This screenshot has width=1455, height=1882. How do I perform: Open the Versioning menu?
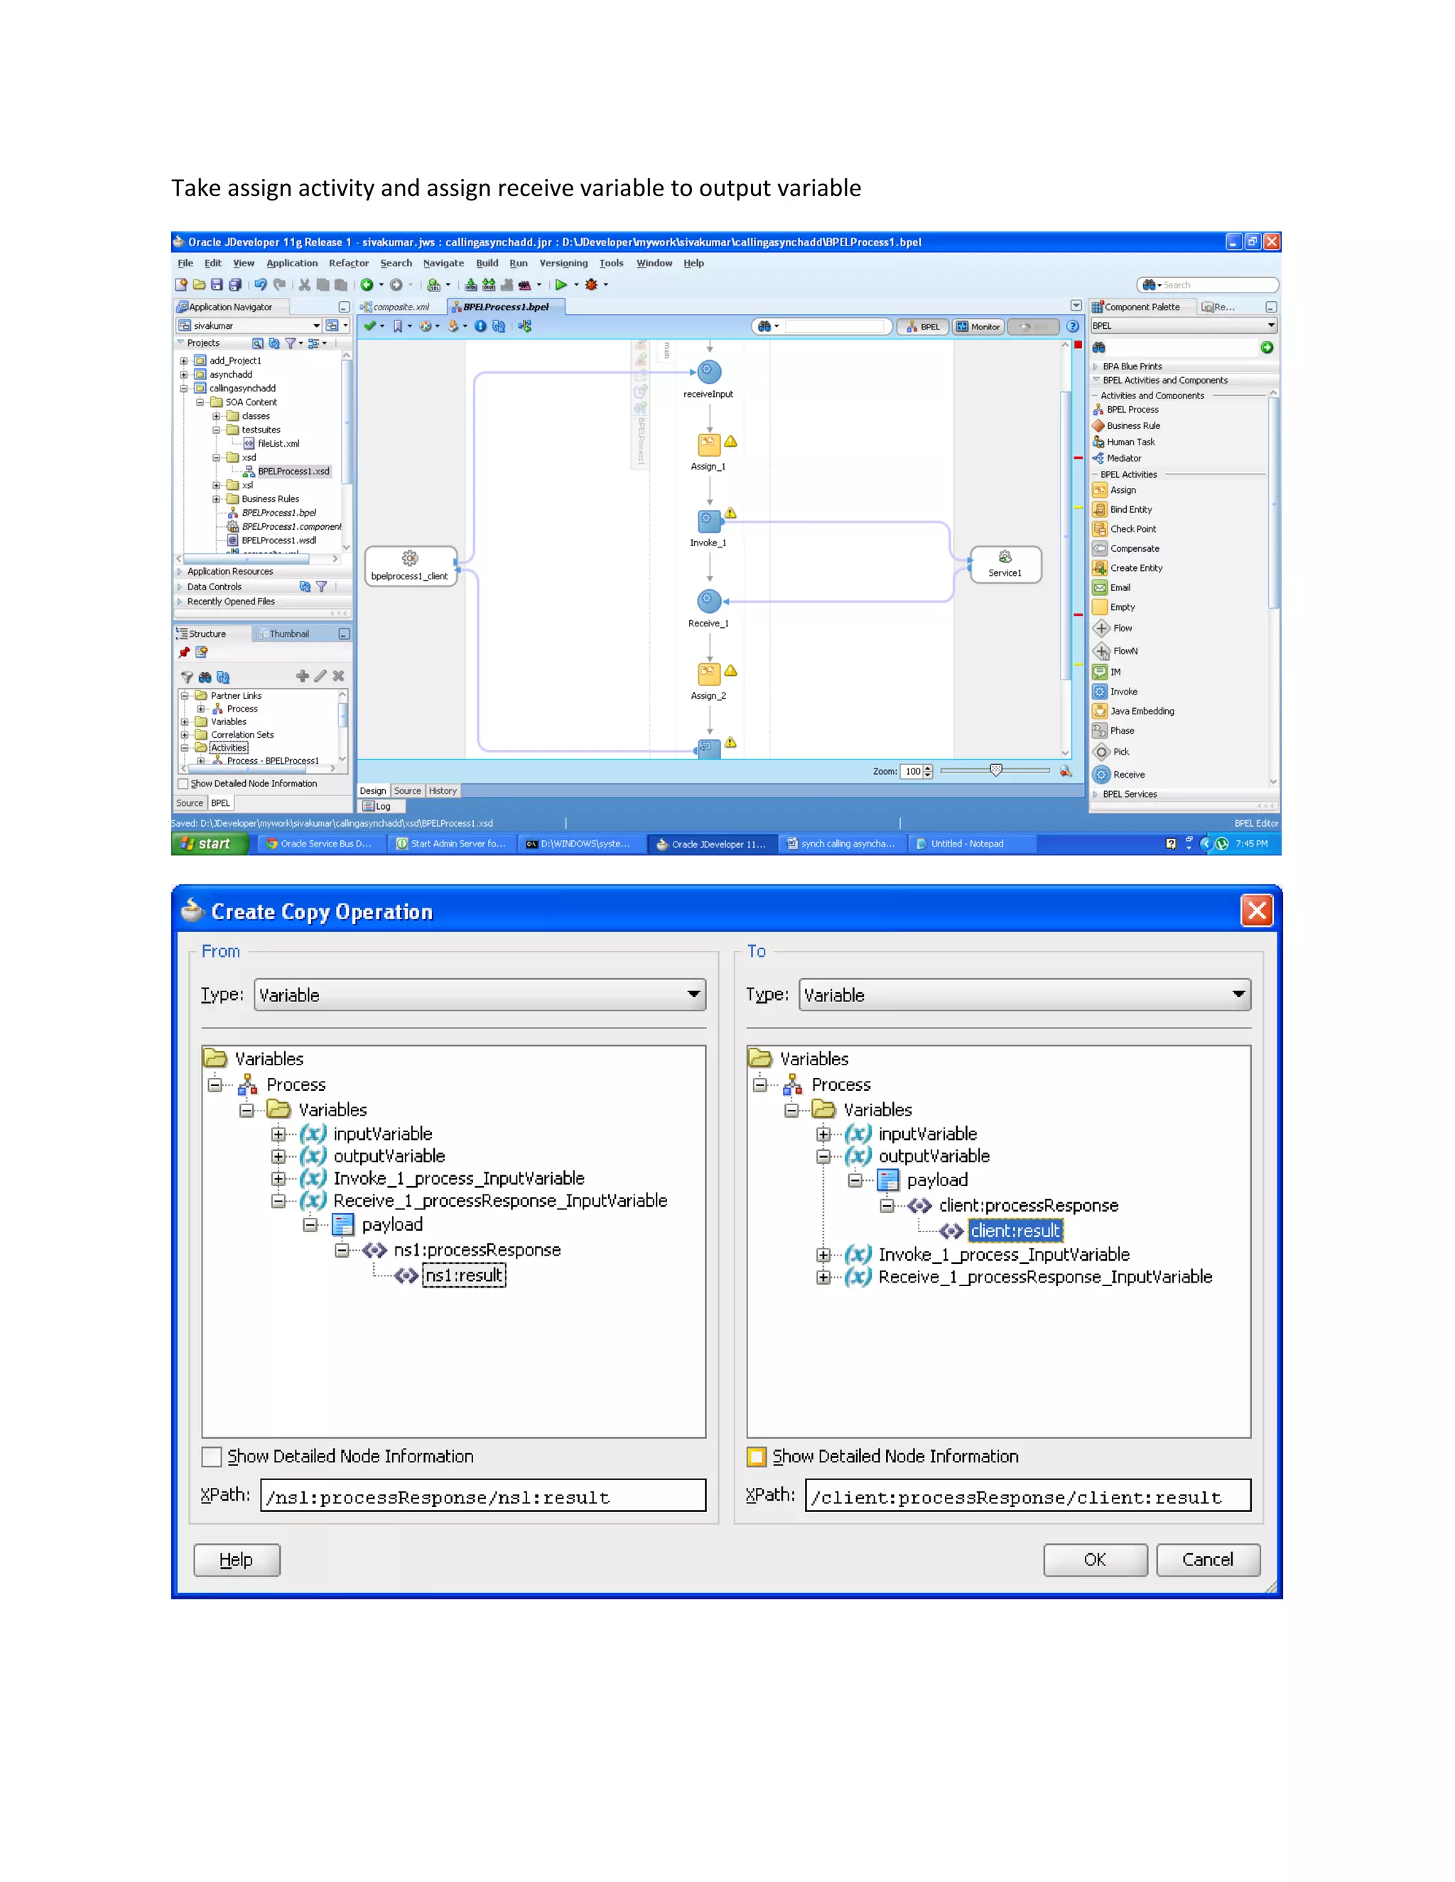click(x=563, y=263)
